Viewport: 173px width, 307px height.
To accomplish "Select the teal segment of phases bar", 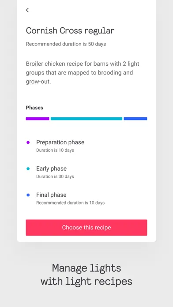I will pyautogui.click(x=86, y=119).
